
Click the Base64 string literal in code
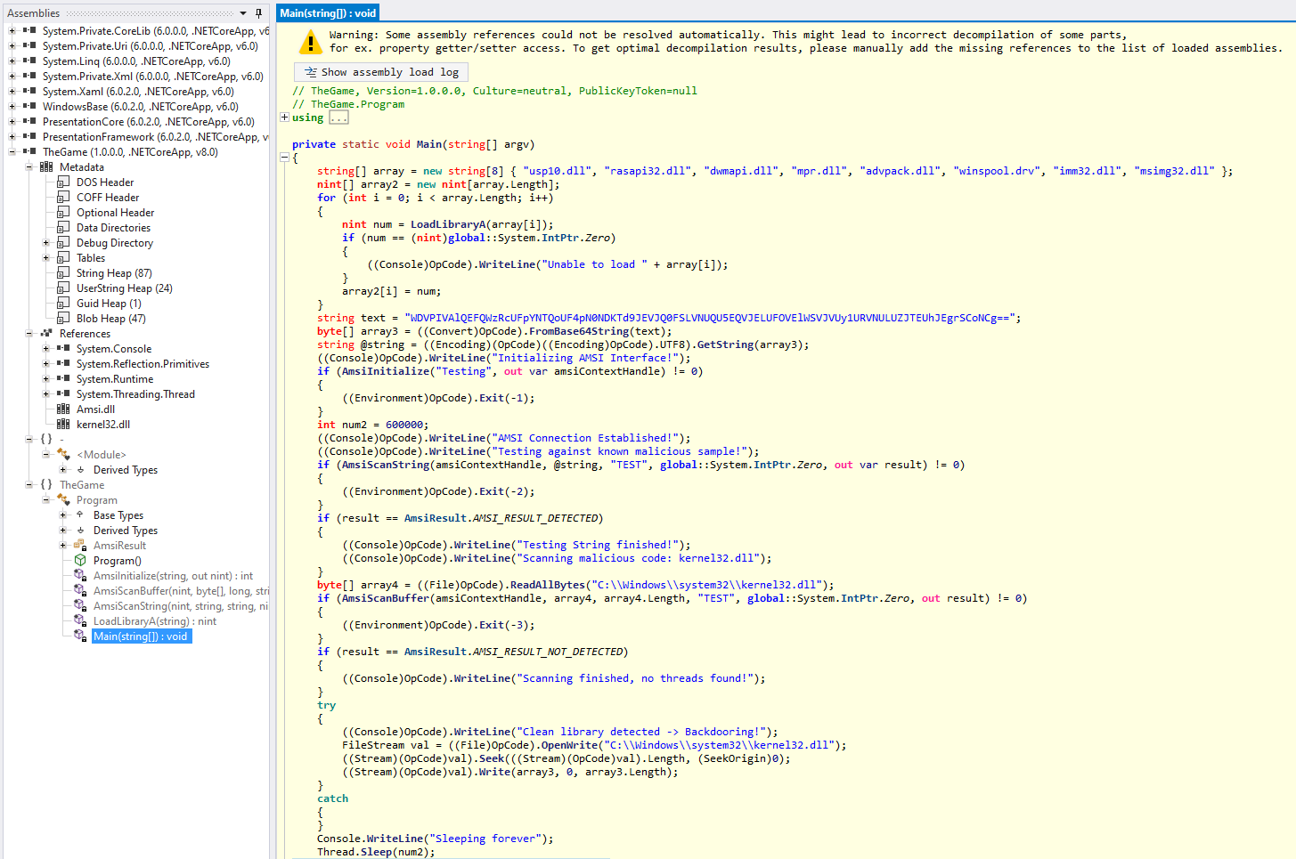pos(710,318)
